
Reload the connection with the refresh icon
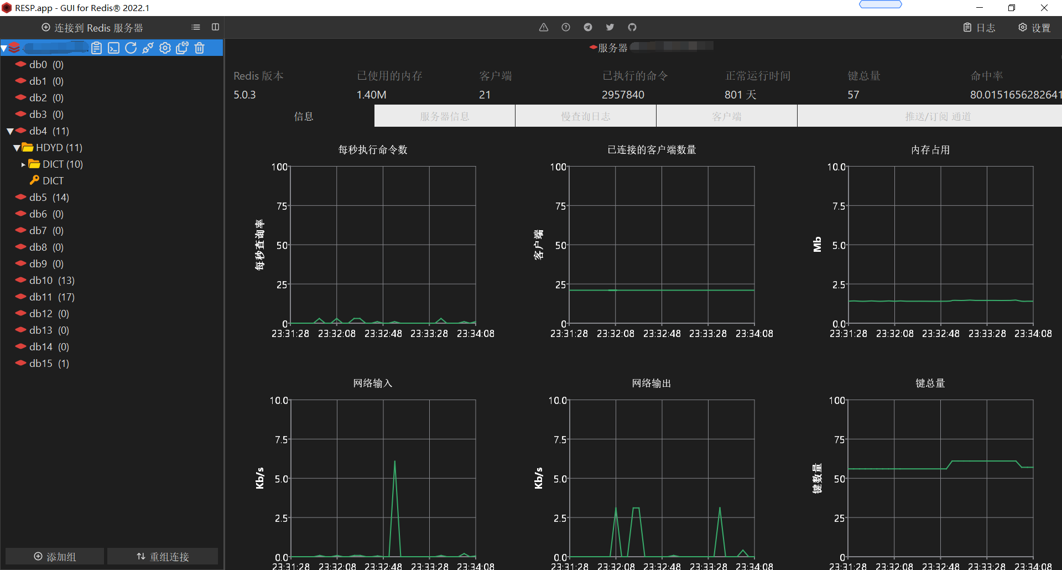click(131, 48)
